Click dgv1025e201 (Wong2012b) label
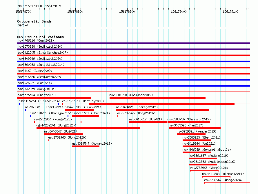 point(56,125)
